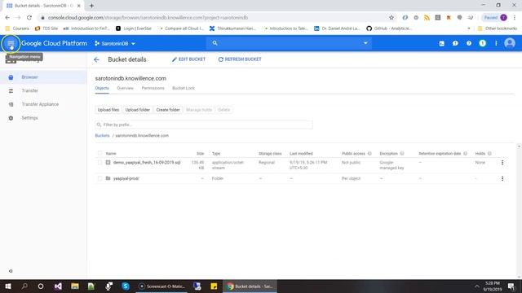The image size is (522, 293).
Task: Select Transfer Appliance in the sidebar
Action: point(43,104)
